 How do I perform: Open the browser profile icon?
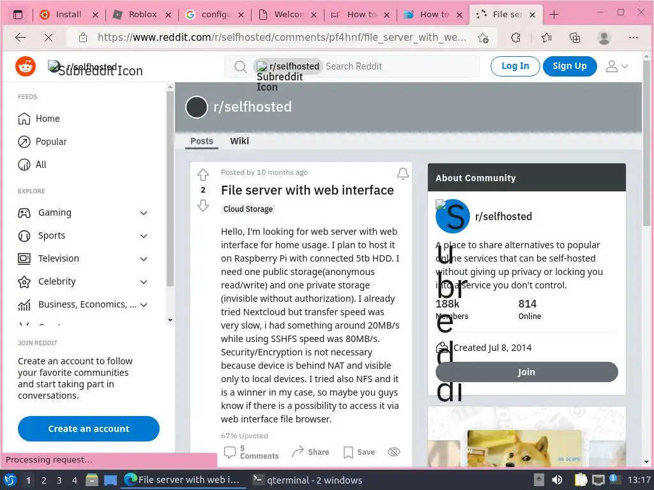point(604,38)
